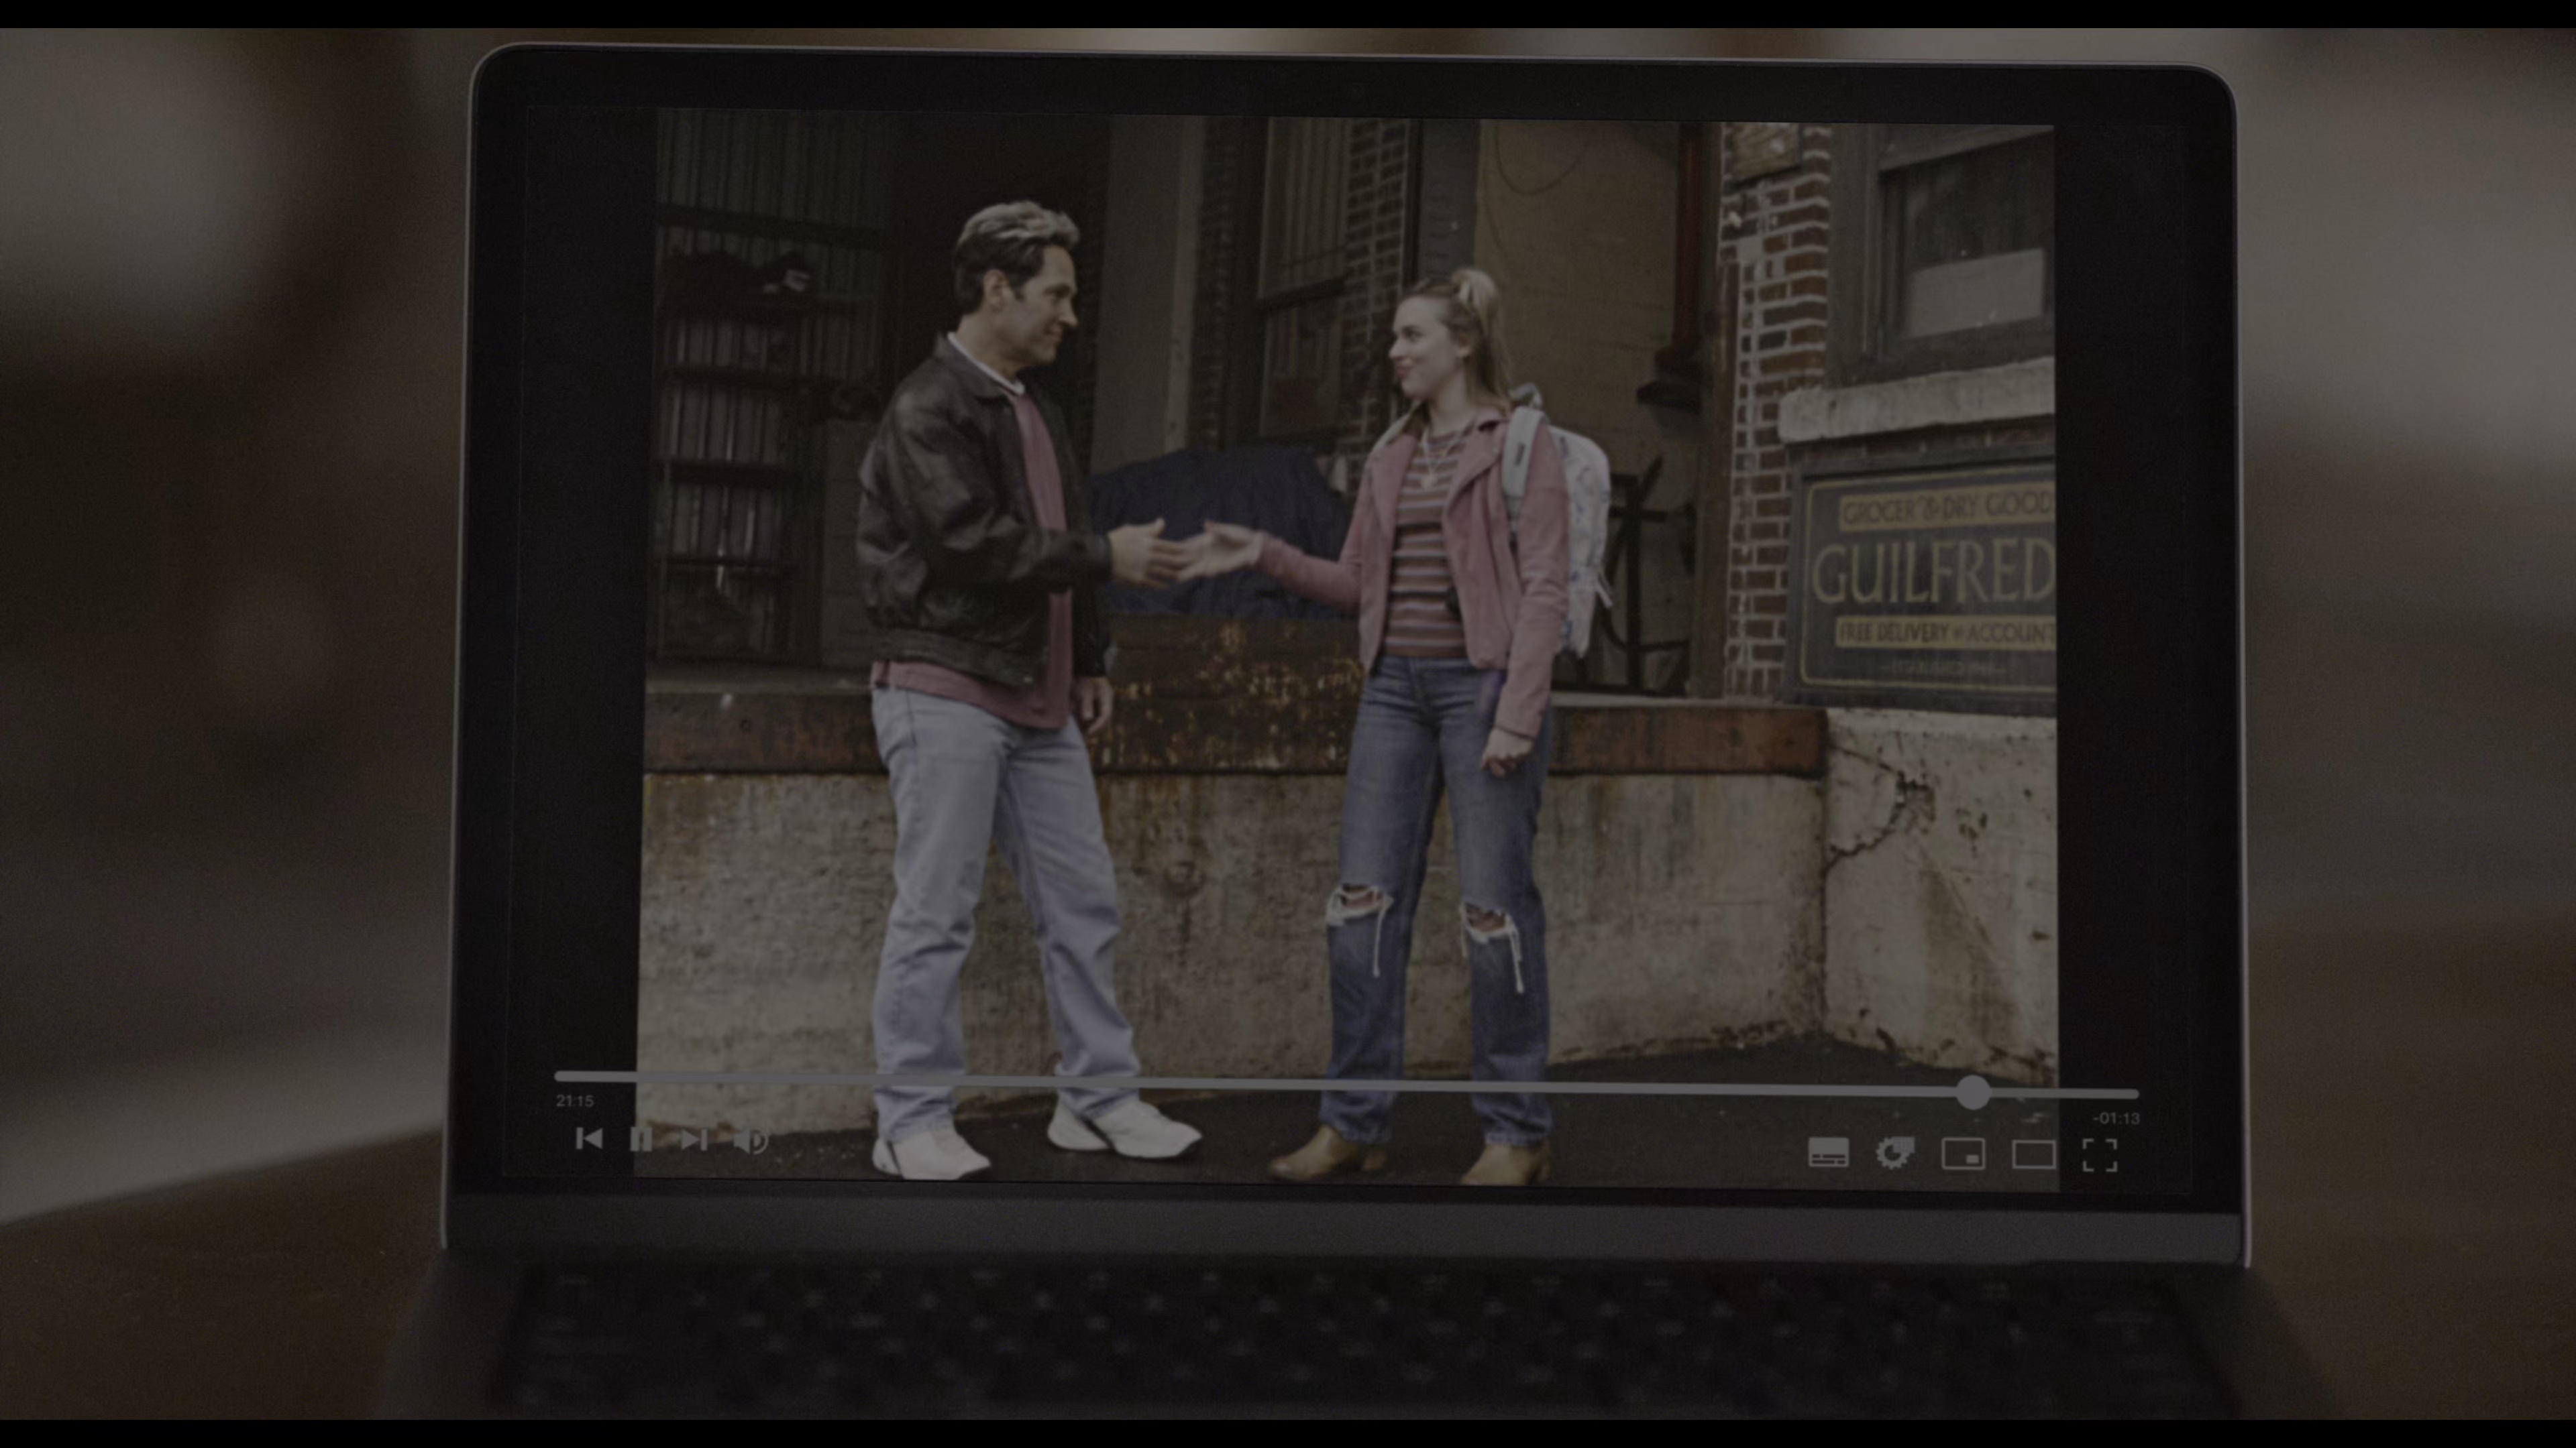This screenshot has height=1448, width=2576.
Task: Pause the playing video
Action: (x=641, y=1139)
